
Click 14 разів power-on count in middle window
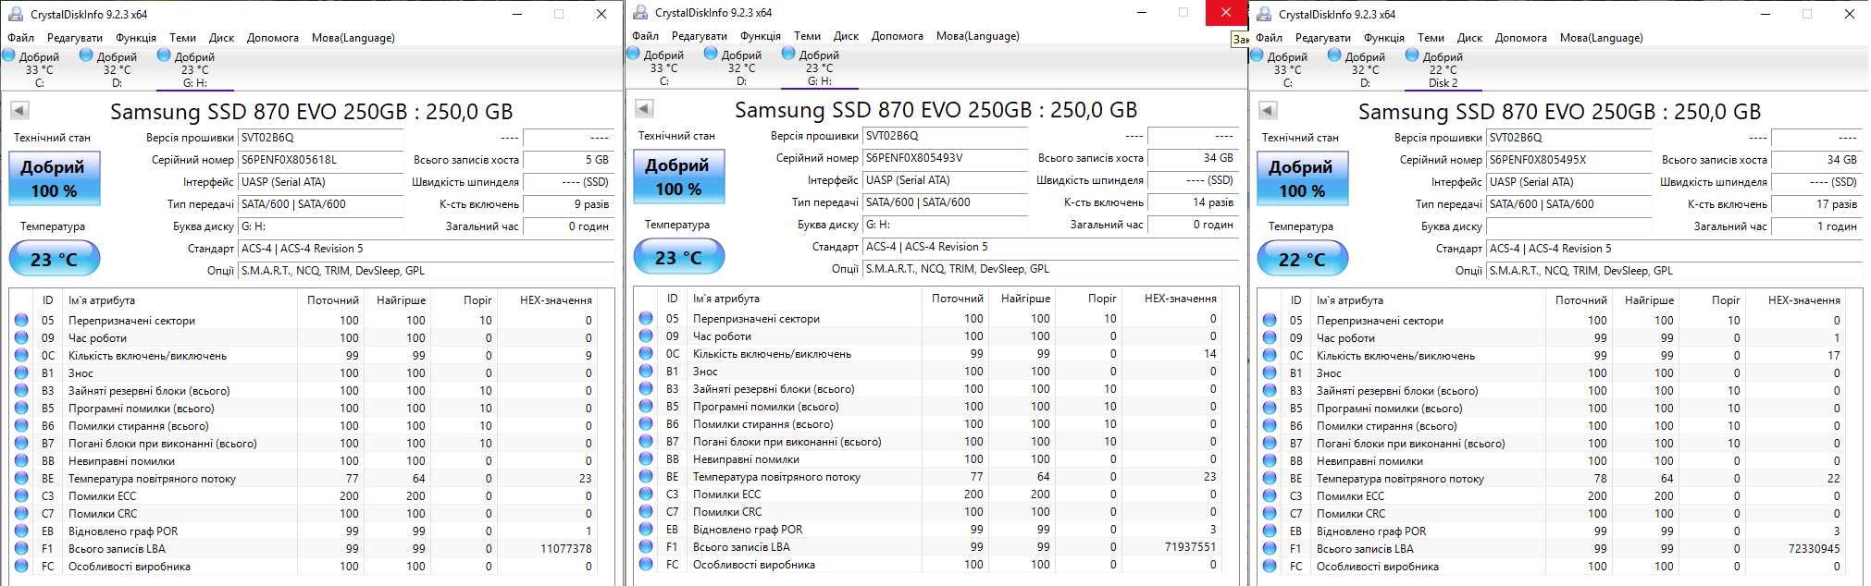pos(1192,202)
